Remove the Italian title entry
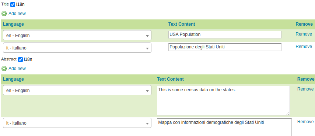 coord(304,47)
